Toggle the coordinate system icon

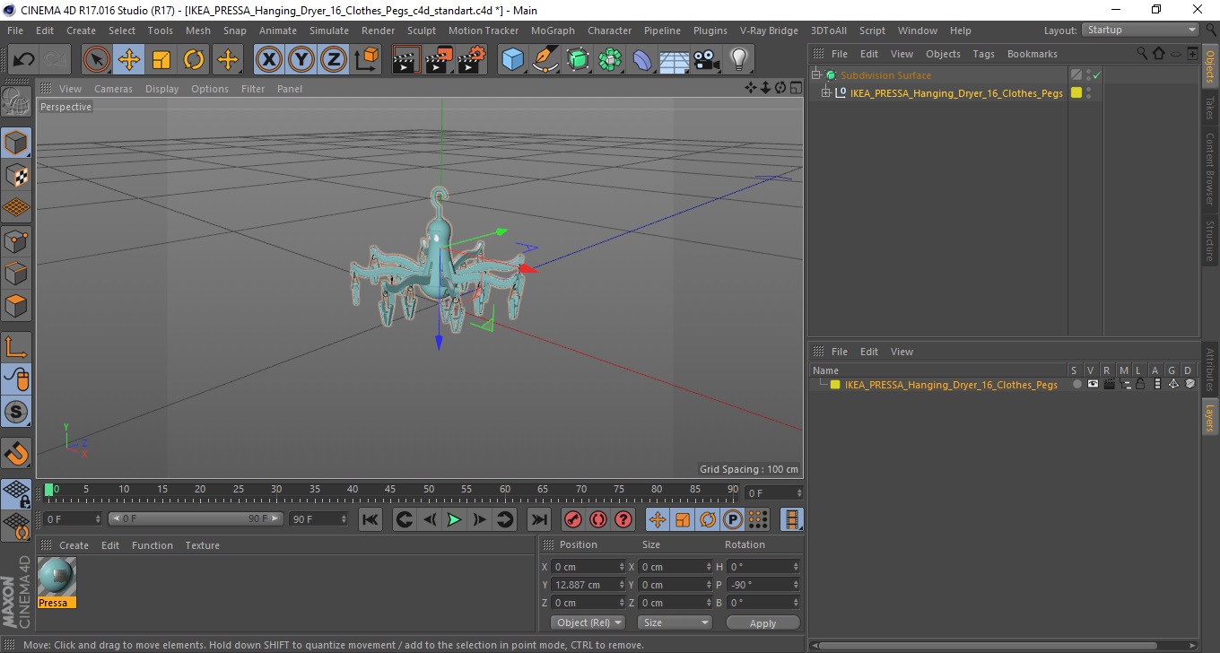point(366,60)
